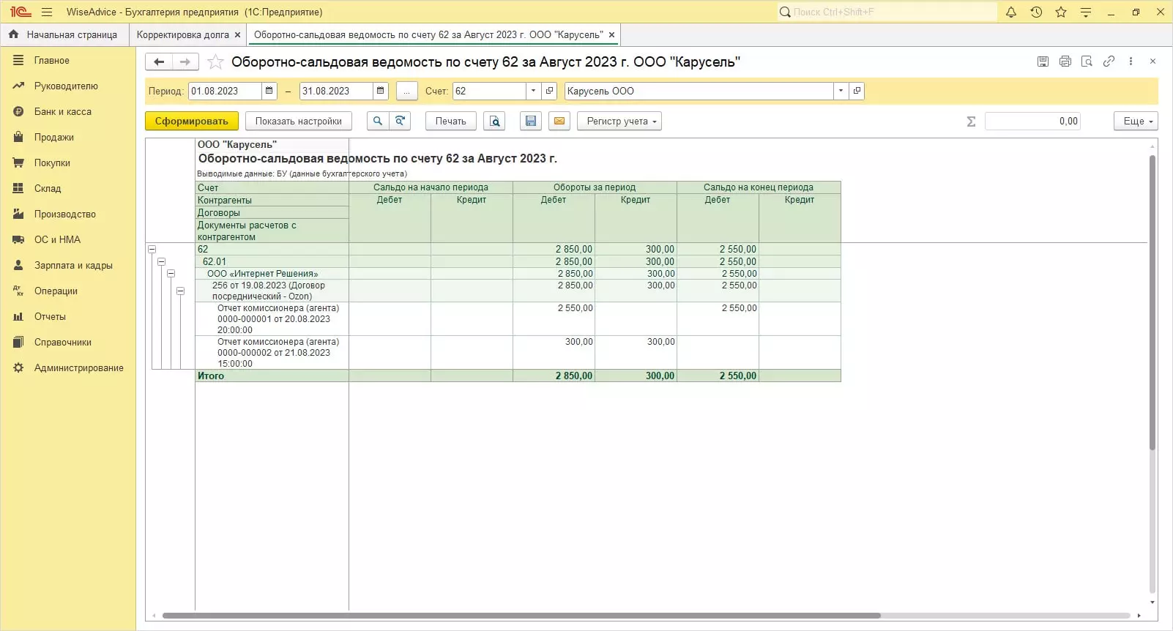The height and width of the screenshot is (631, 1173).
Task: Collapse the 62.01 subaccount group
Action: pyautogui.click(x=162, y=262)
